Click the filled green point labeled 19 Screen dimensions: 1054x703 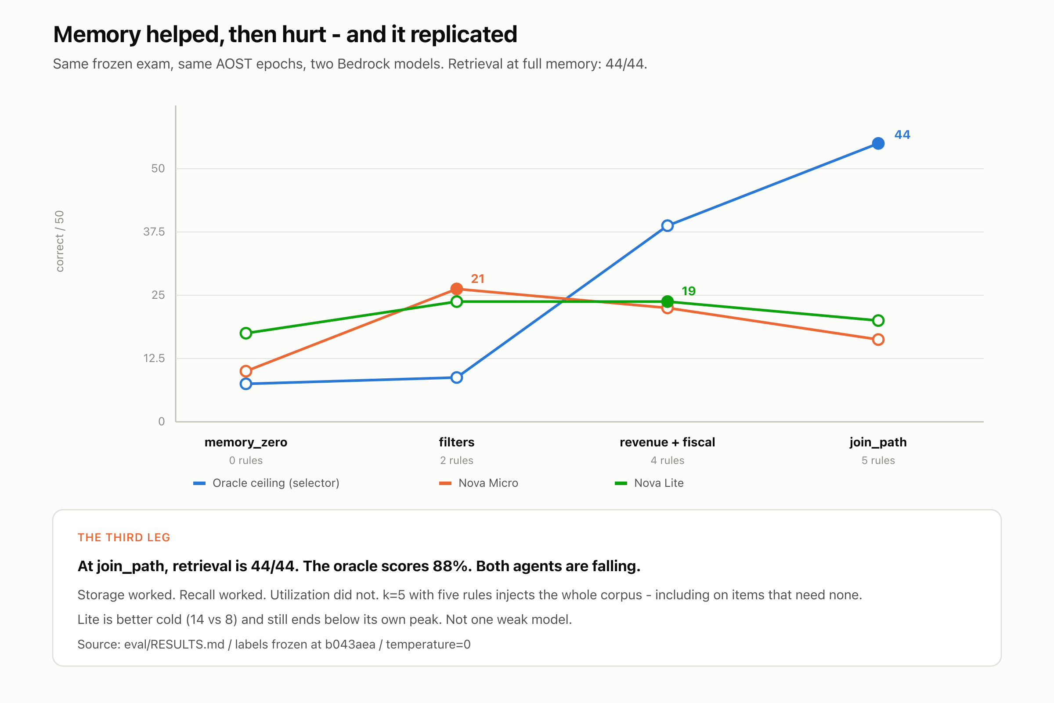667,302
